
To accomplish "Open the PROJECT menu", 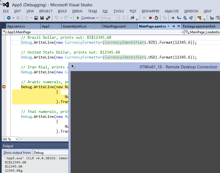I will 46,11.
